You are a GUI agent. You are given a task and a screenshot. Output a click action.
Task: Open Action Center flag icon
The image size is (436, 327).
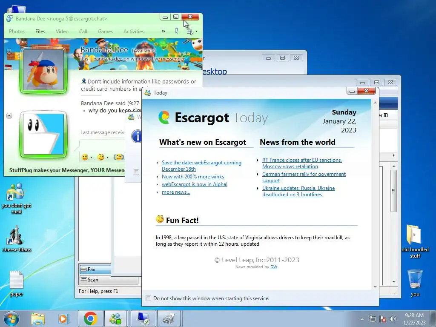click(383, 319)
